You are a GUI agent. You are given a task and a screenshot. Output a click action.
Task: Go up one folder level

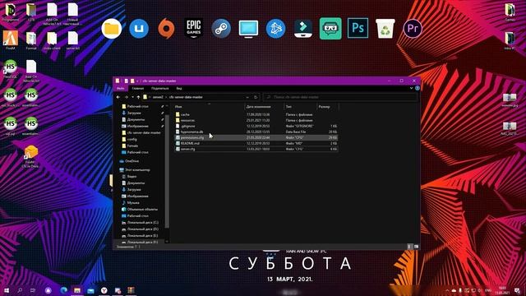click(x=138, y=97)
